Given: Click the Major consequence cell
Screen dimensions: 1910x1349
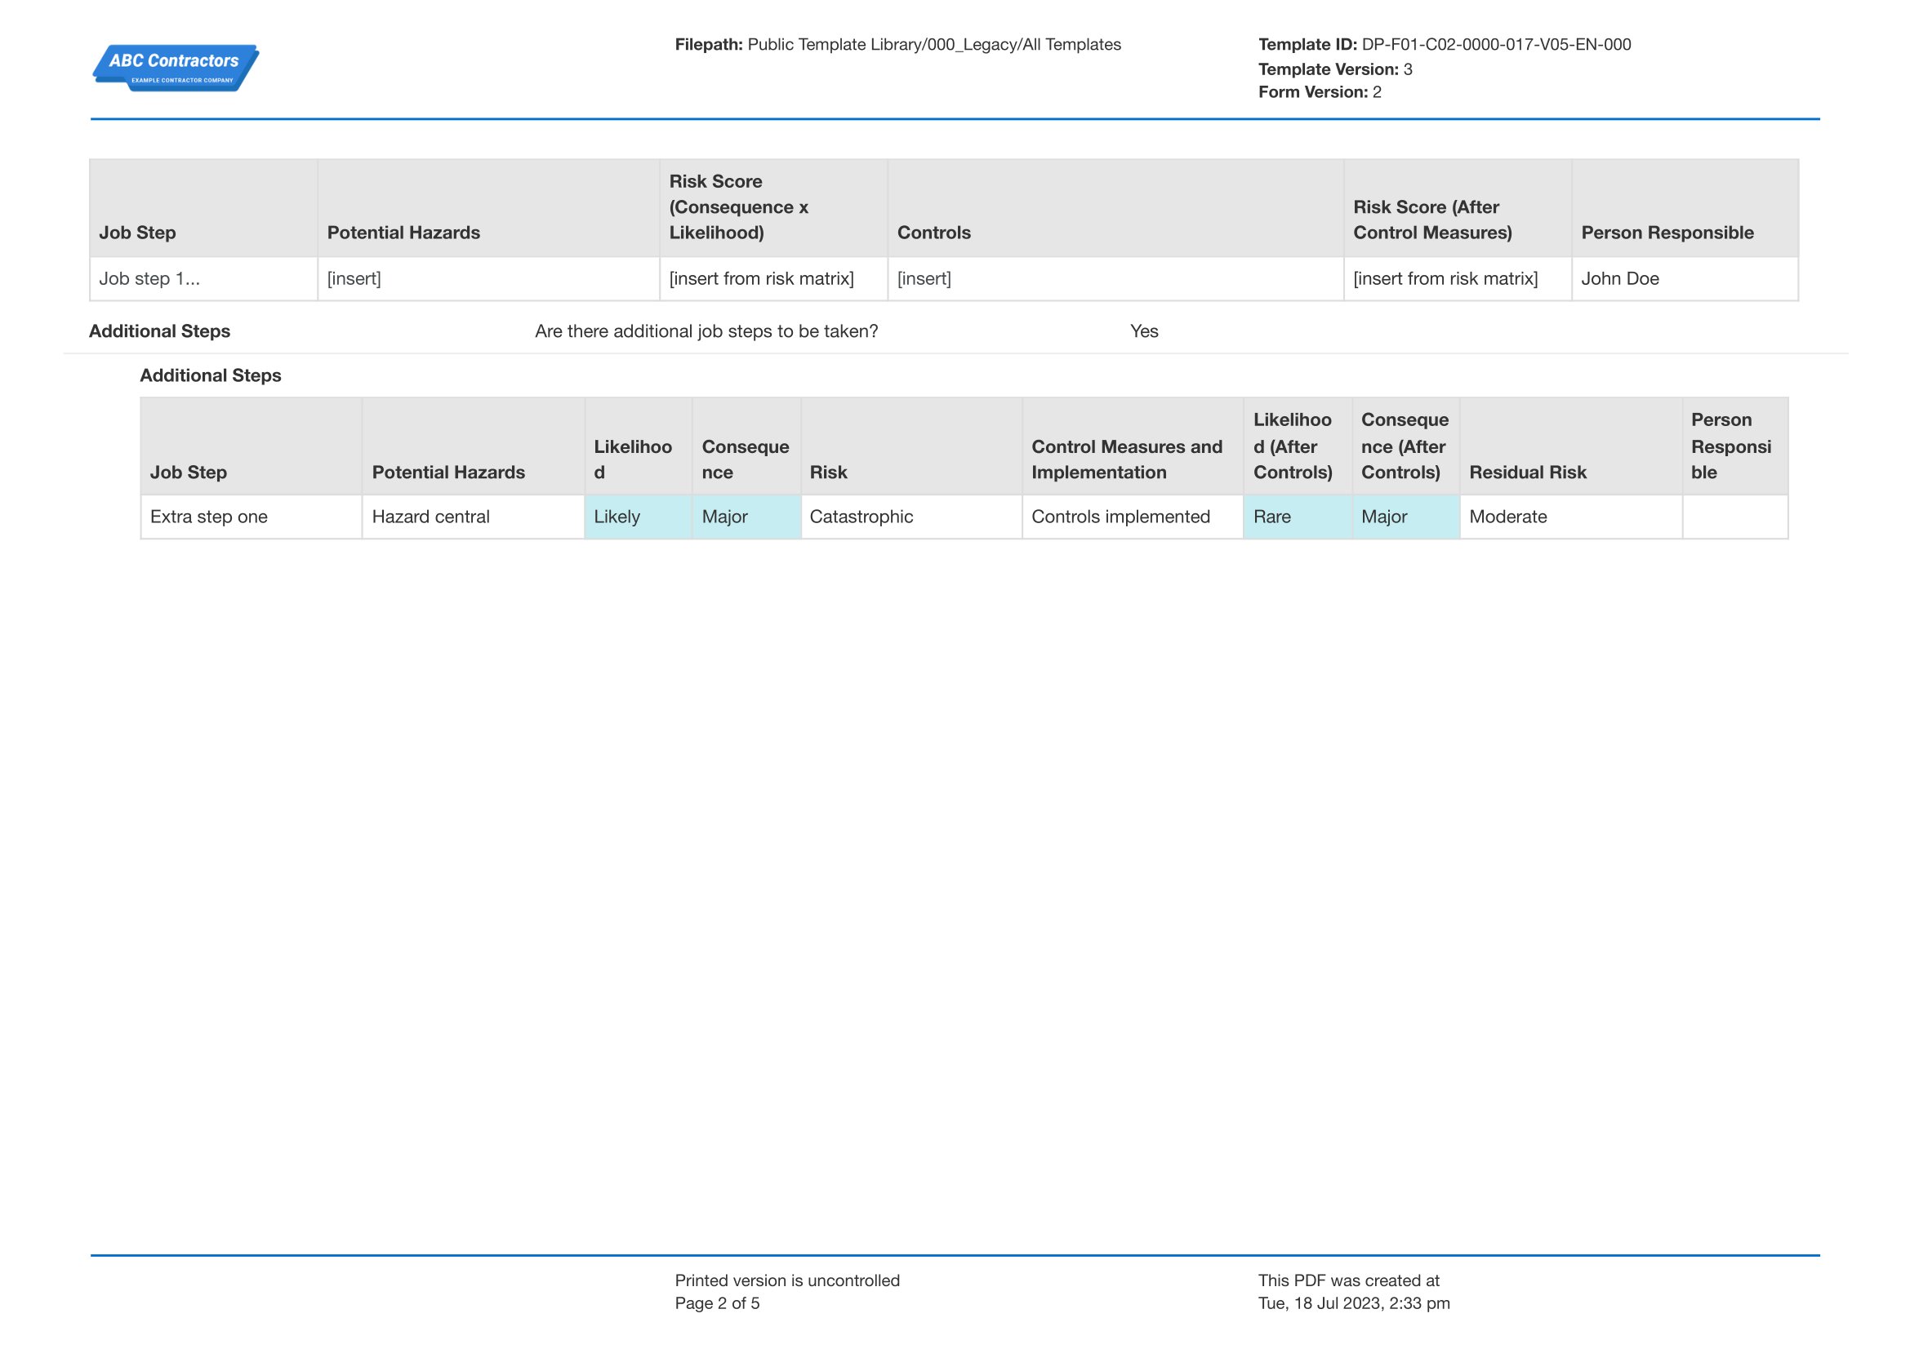Looking at the screenshot, I should point(746,516).
